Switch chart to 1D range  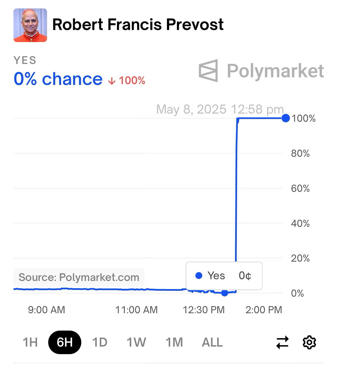click(x=100, y=342)
